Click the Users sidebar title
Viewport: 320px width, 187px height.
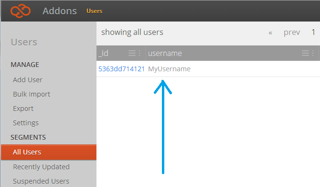pyautogui.click(x=24, y=42)
